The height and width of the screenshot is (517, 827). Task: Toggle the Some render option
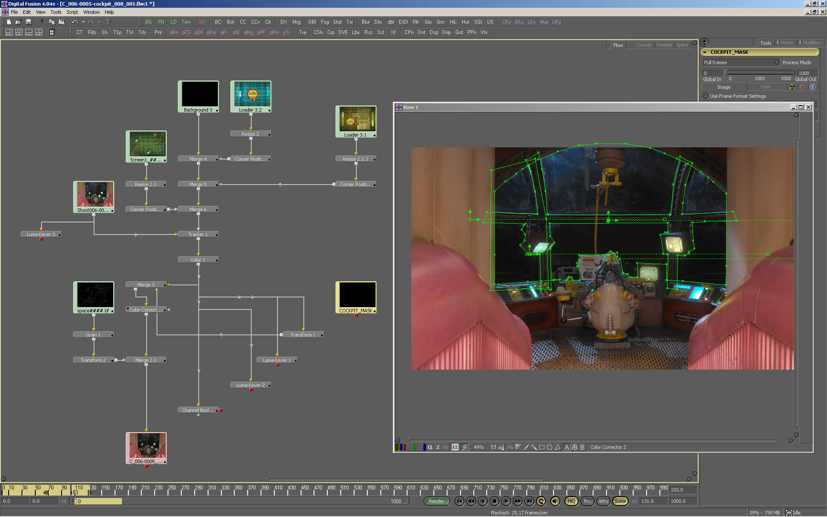click(x=620, y=501)
